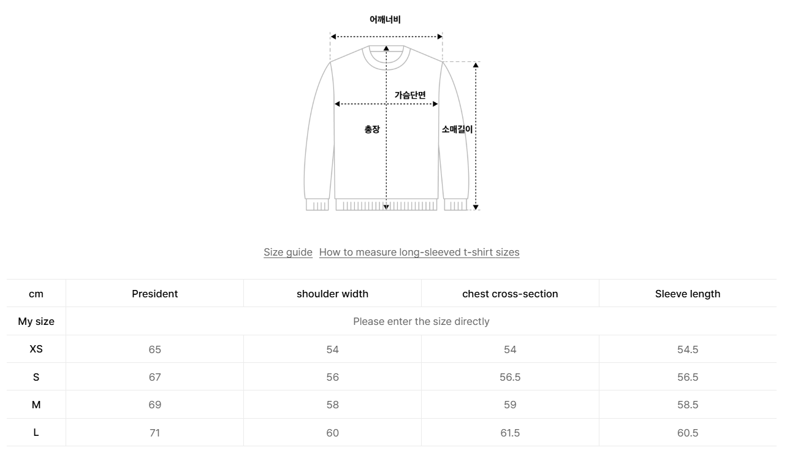Click the 총장 label on the diagram
Image resolution: width=787 pixels, height=461 pixels.
coord(372,129)
